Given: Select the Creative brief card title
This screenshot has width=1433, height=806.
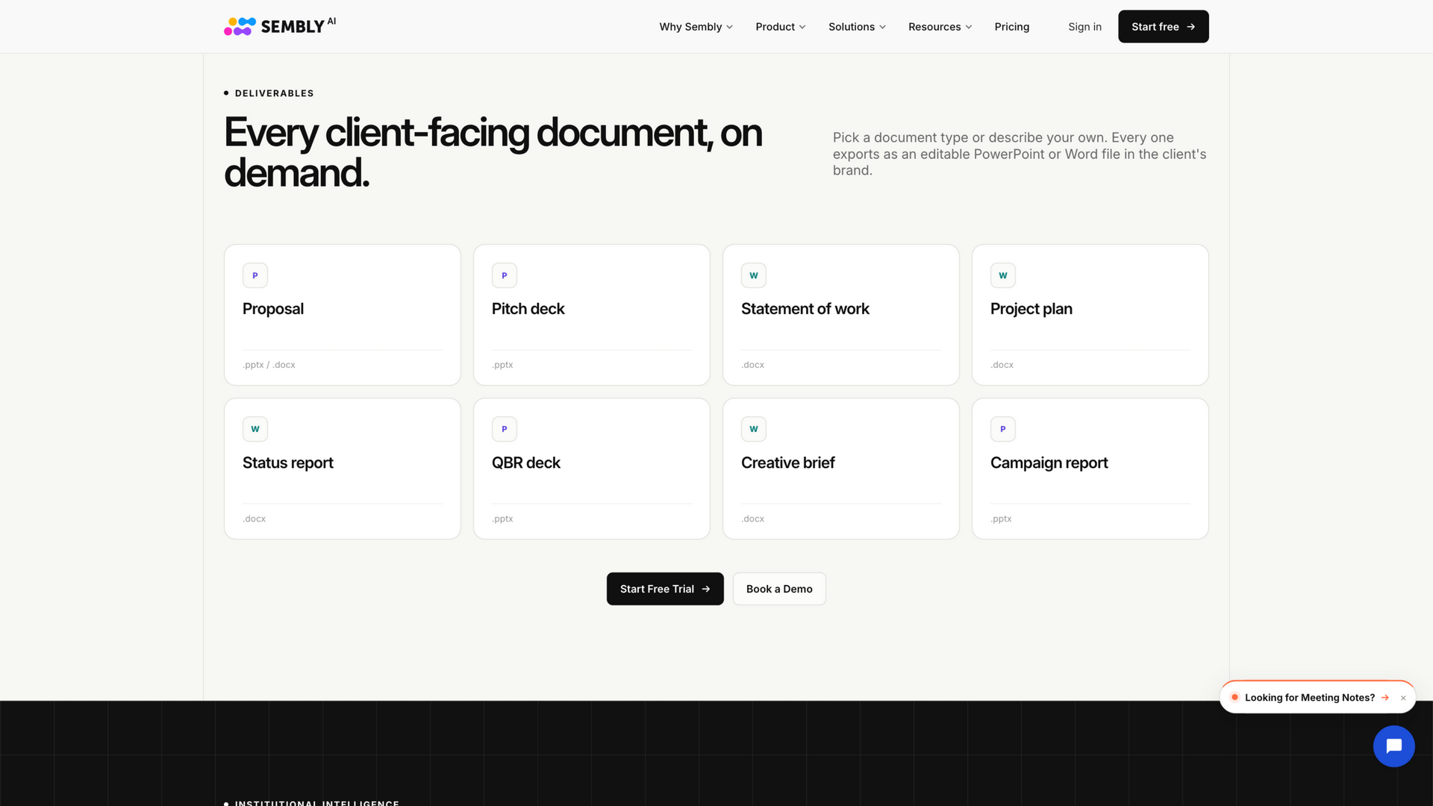Looking at the screenshot, I should 788,463.
